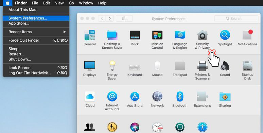Open the iCloud preferences pane
The image size is (263, 133).
pos(90,99)
